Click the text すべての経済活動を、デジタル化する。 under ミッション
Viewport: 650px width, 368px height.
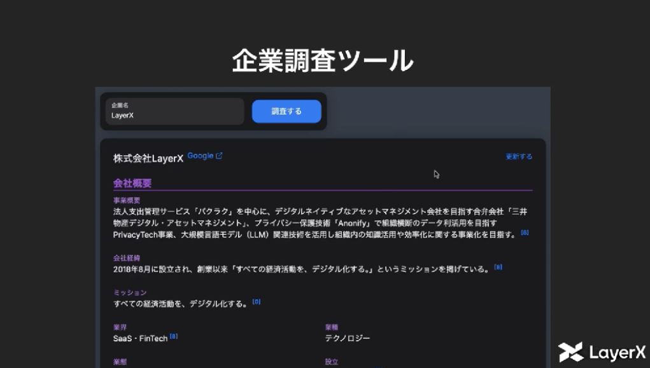[181, 304]
